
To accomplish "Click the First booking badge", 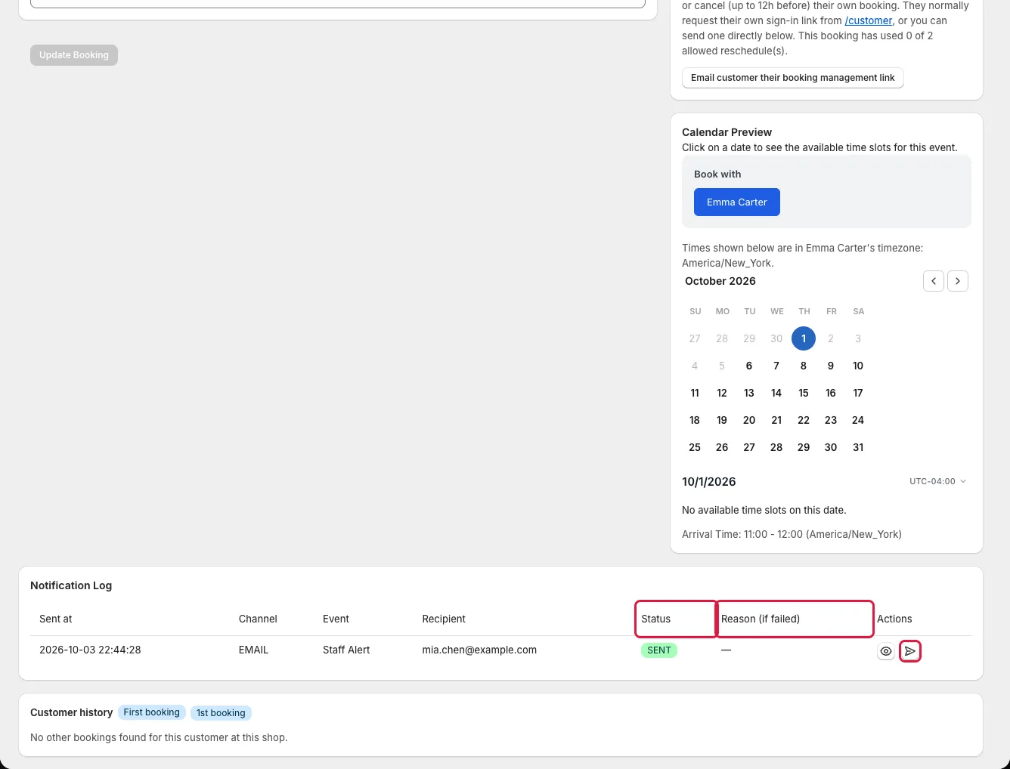I will (152, 712).
